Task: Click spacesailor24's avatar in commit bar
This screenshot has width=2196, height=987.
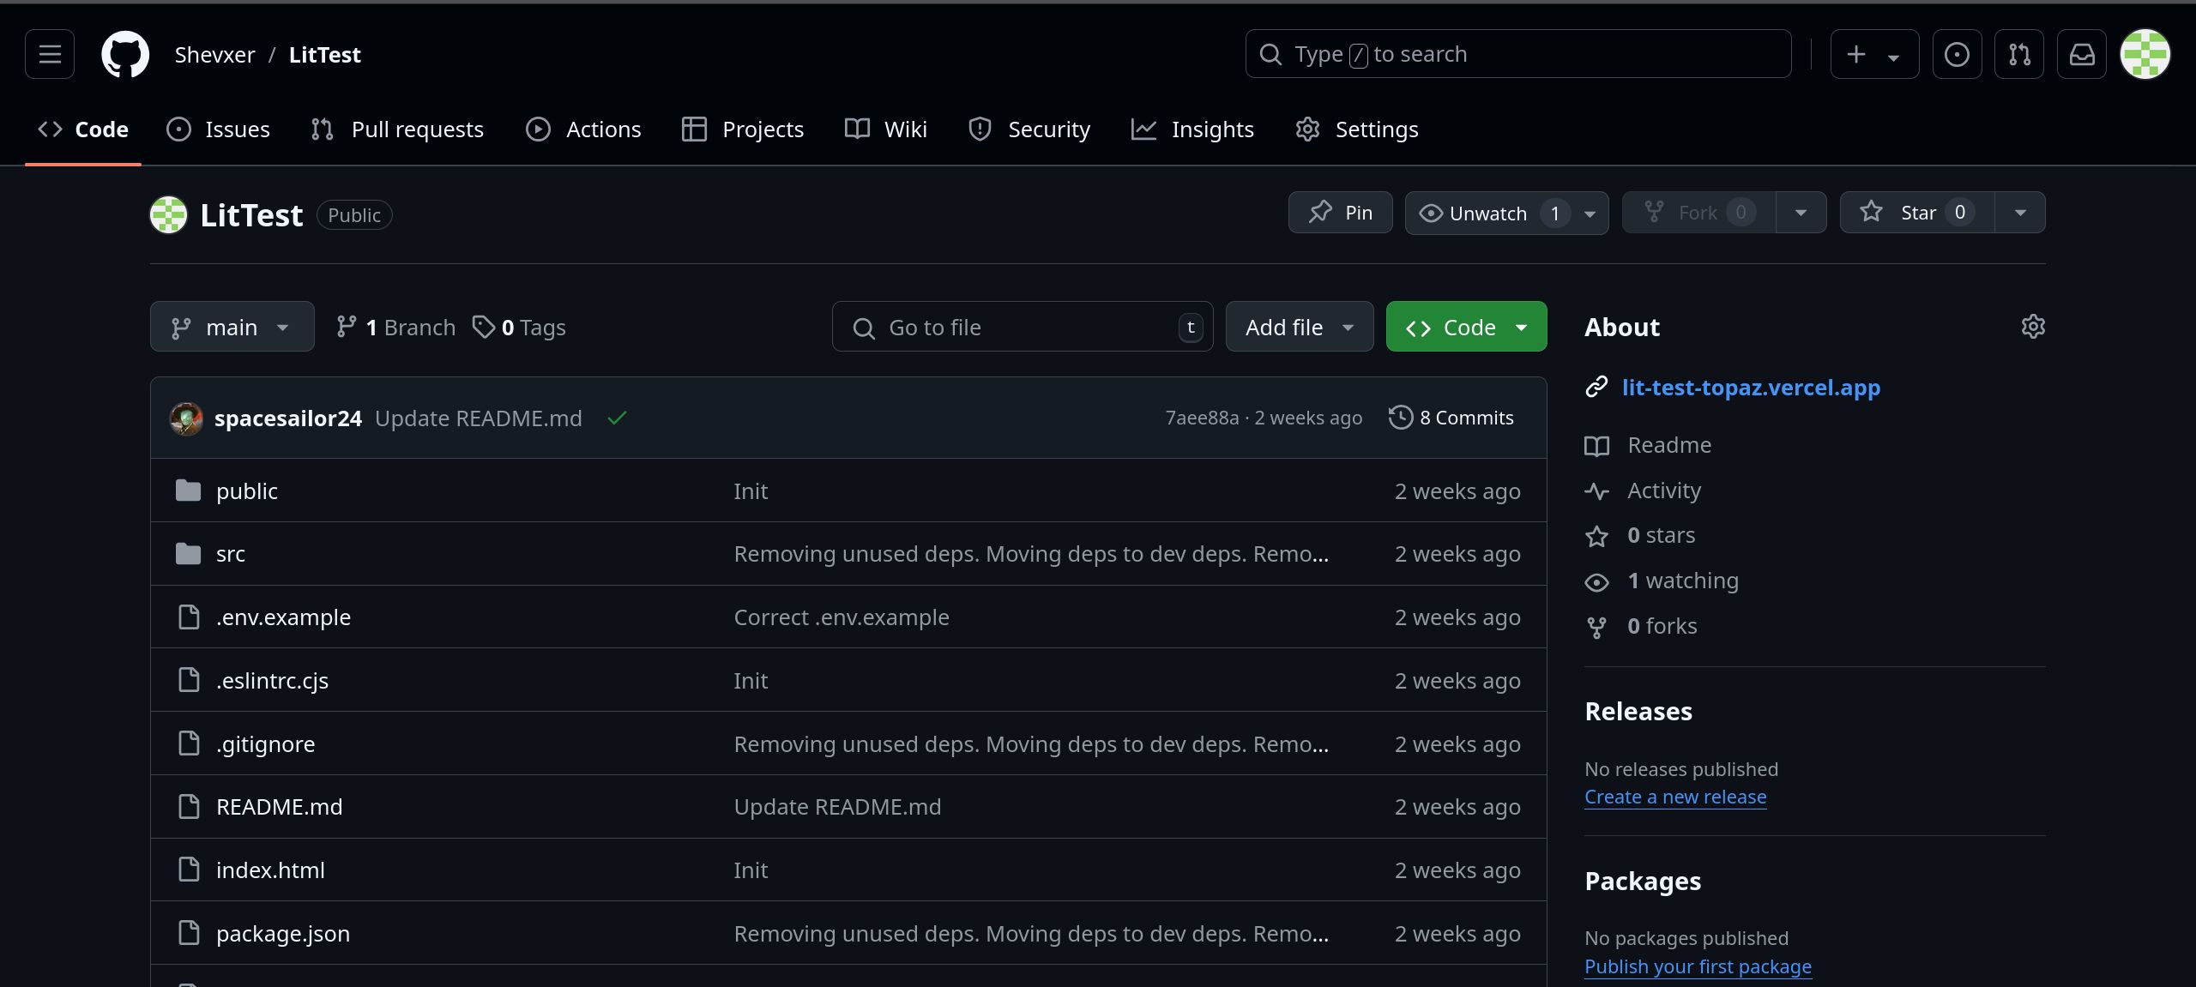Action: pyautogui.click(x=186, y=418)
